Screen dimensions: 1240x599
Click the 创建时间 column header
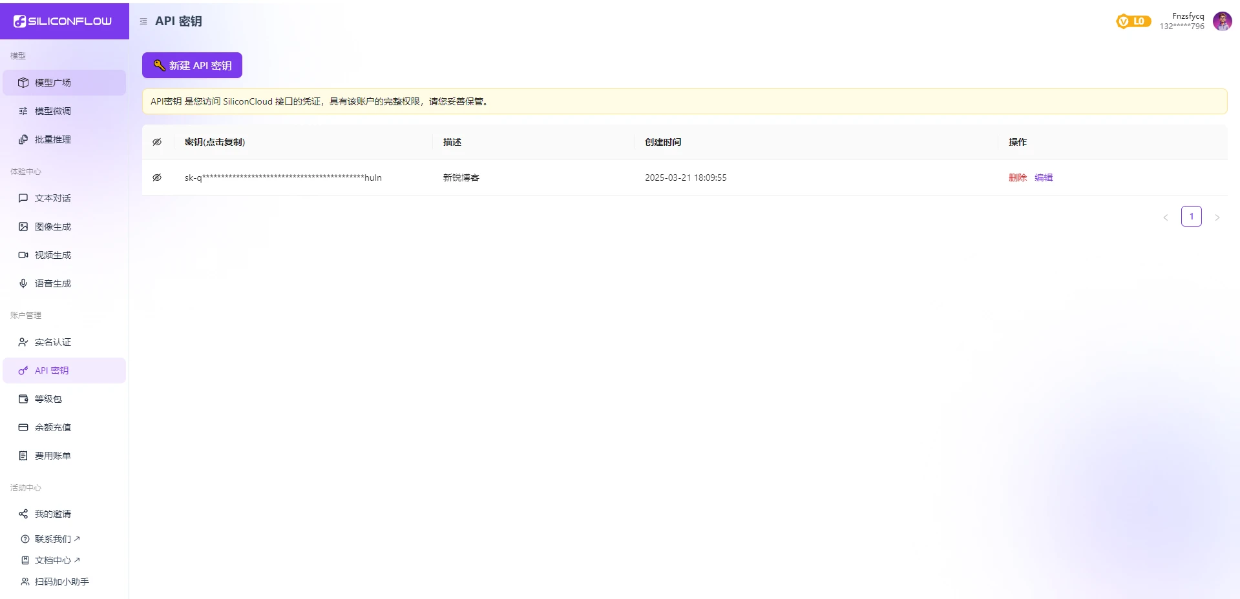pyautogui.click(x=663, y=142)
